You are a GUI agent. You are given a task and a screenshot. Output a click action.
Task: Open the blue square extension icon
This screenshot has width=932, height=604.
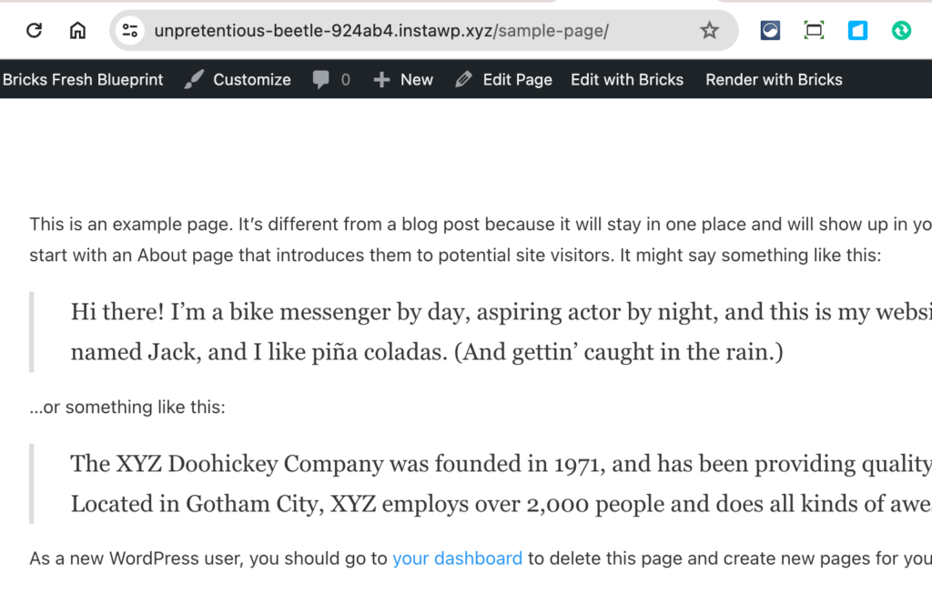[857, 30]
